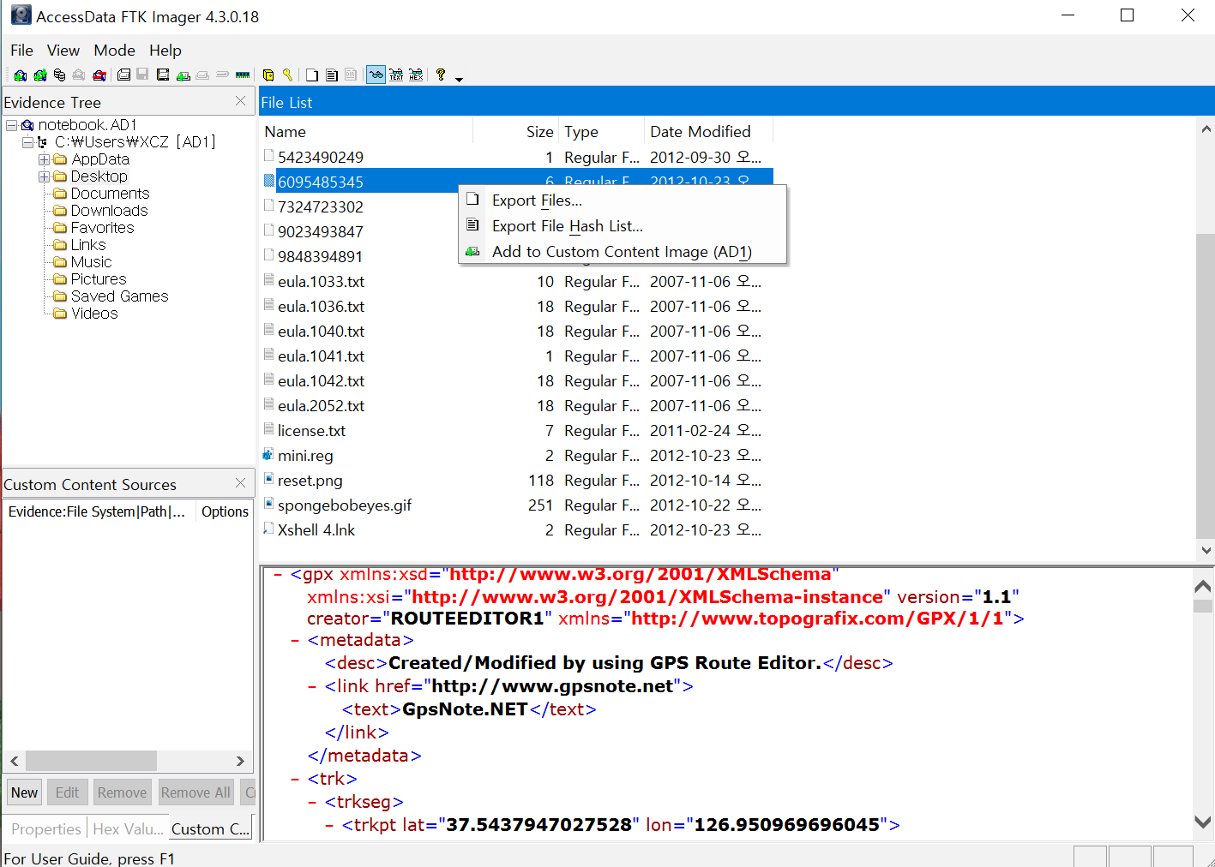Image resolution: width=1215 pixels, height=867 pixels.
Task: Select the file named 5423490249
Action: pyautogui.click(x=321, y=157)
